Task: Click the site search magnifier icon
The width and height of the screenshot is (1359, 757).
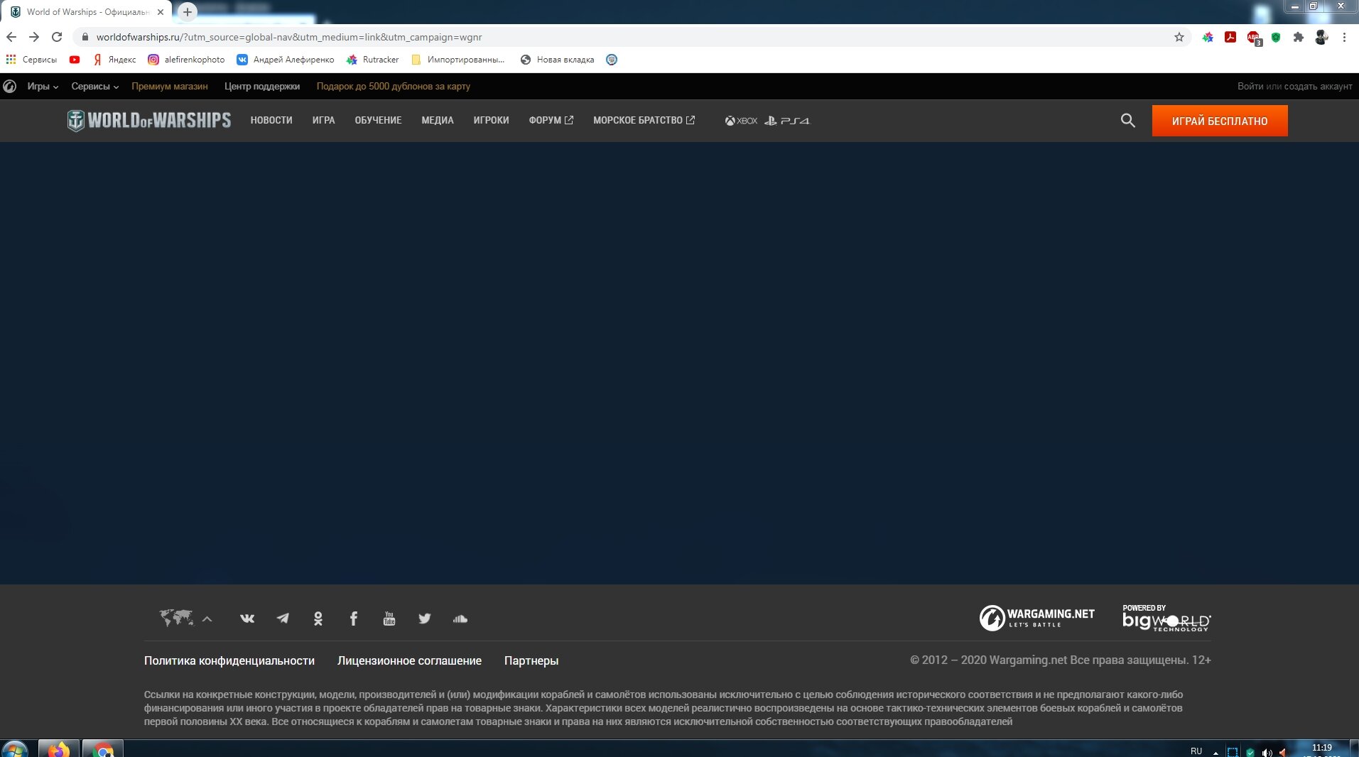Action: coord(1127,121)
